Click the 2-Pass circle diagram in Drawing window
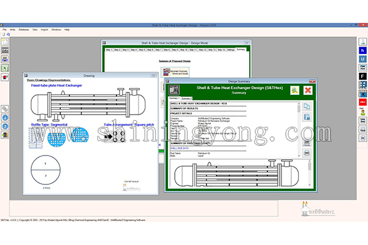Viewport: 368px width, 245px height. point(45,170)
